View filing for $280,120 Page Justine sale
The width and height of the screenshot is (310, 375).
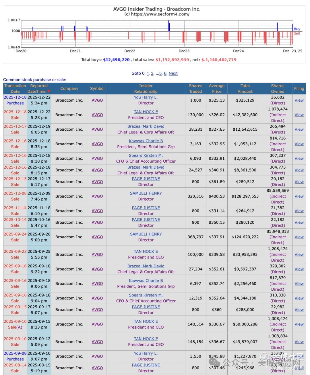pyautogui.click(x=299, y=222)
